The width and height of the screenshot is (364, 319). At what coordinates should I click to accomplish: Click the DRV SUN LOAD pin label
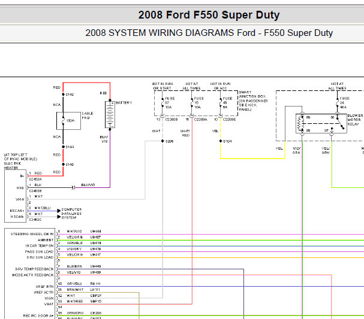[x=40, y=257]
